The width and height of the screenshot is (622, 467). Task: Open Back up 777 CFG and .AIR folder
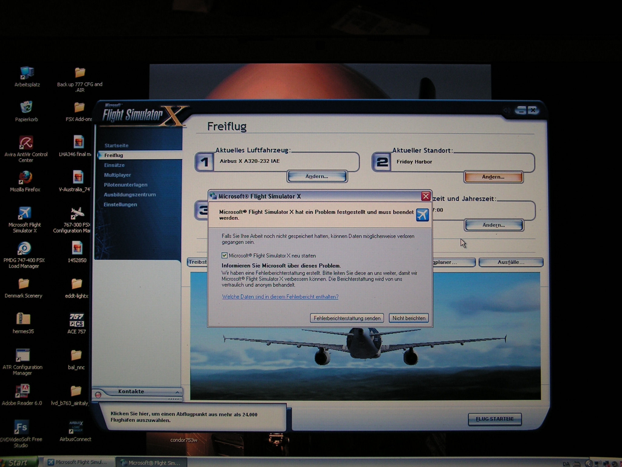pyautogui.click(x=80, y=72)
